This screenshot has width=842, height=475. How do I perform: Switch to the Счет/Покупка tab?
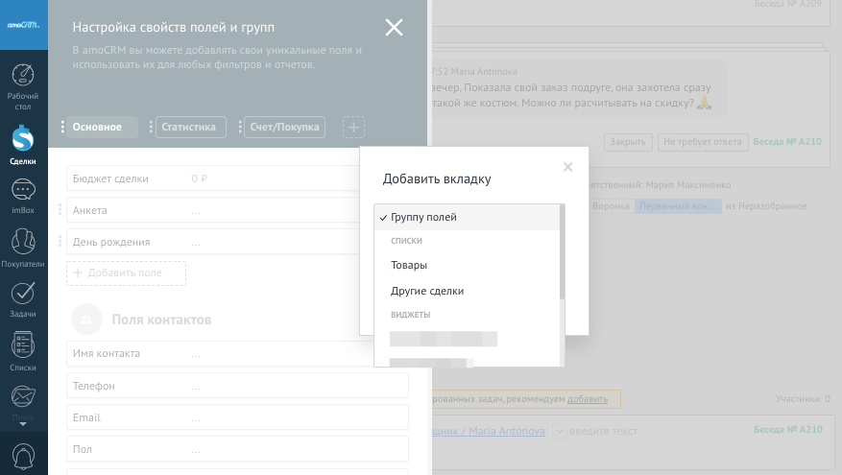tap(284, 128)
